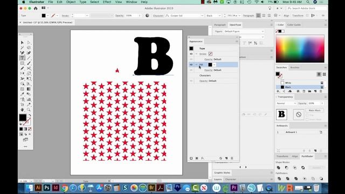This screenshot has width=345, height=194.
Task: Toggle visibility of bottom Opacity Default row
Action: 191,81
